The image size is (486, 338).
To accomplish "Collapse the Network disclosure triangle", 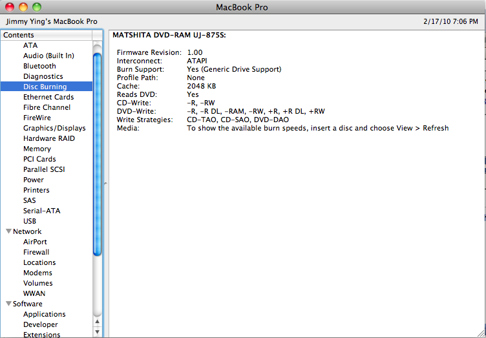I will click(8, 231).
